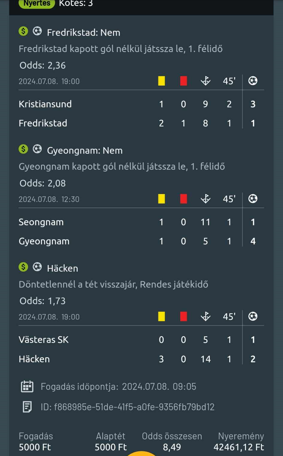Tap the green Nyertes status badge
Image resolution: width=283 pixels, height=456 pixels.
point(37,4)
